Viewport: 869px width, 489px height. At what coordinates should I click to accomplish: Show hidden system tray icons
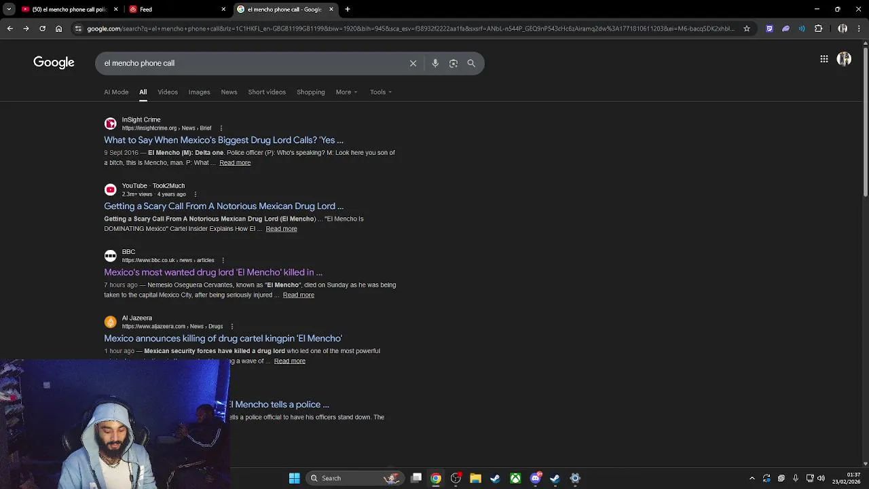click(x=752, y=478)
